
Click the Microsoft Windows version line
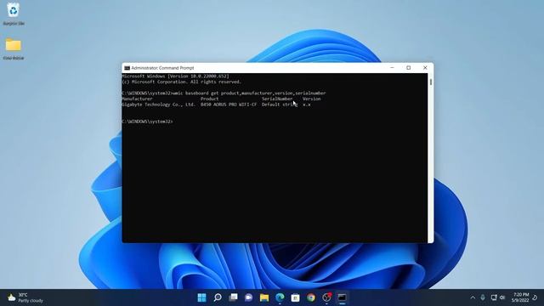click(x=176, y=76)
